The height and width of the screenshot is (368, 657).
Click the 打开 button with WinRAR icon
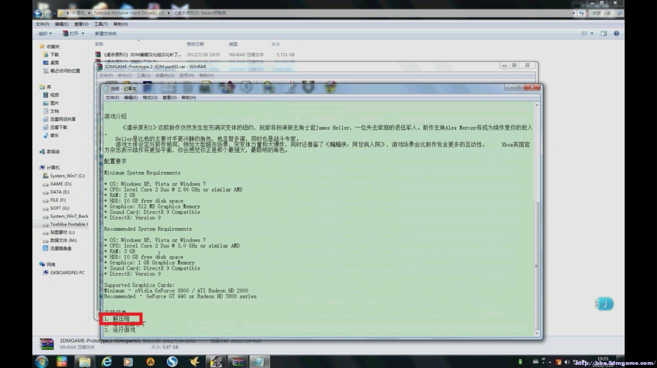point(71,33)
